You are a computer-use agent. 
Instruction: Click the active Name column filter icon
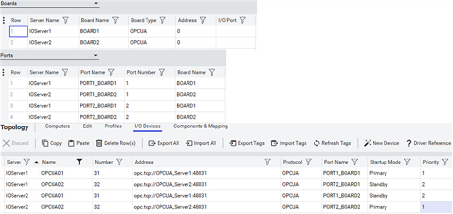[x=80, y=162]
